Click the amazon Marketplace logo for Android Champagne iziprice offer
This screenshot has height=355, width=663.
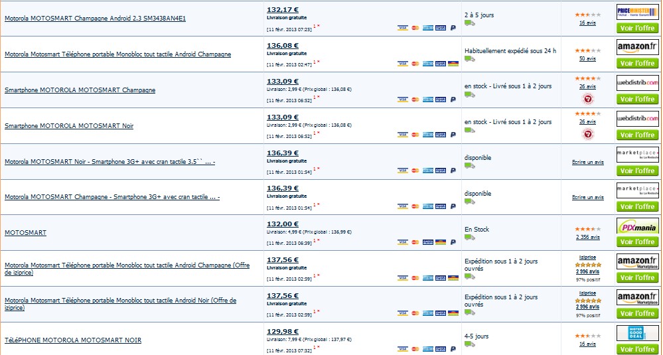(x=637, y=261)
